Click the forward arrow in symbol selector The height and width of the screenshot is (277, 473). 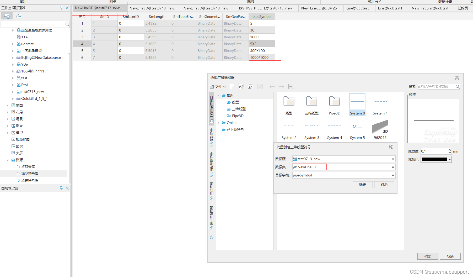tap(282, 87)
